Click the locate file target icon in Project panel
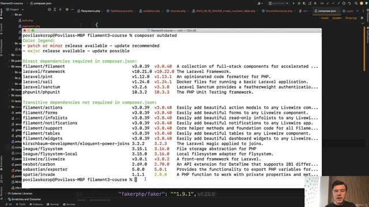 click(49, 10)
